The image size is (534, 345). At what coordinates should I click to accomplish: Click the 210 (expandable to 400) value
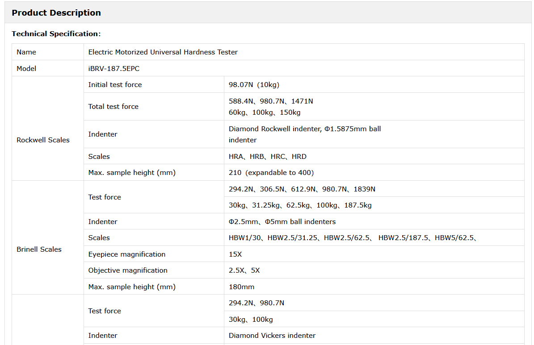271,173
